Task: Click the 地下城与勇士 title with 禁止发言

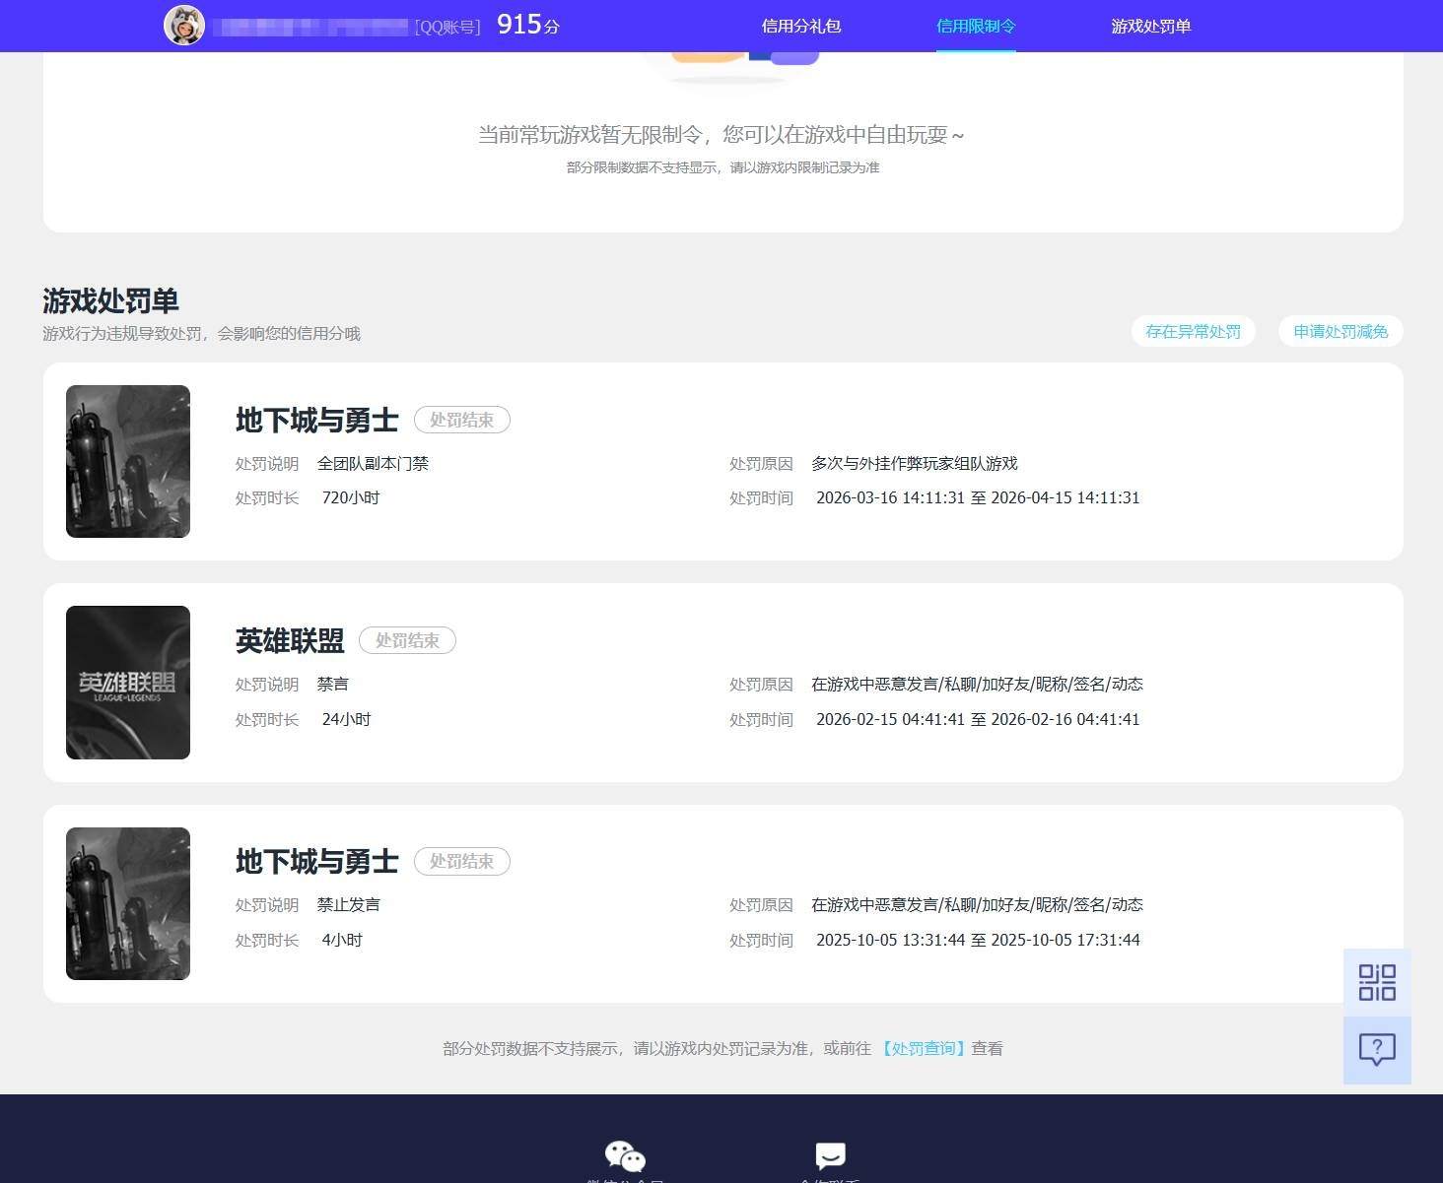Action: click(x=317, y=862)
